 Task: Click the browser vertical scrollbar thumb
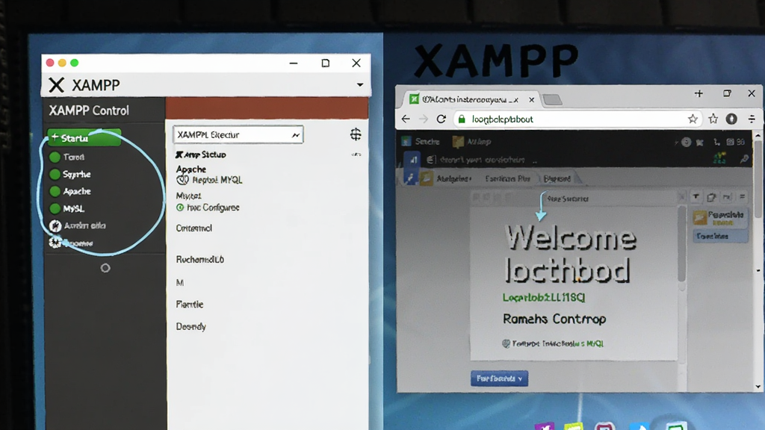click(x=758, y=179)
